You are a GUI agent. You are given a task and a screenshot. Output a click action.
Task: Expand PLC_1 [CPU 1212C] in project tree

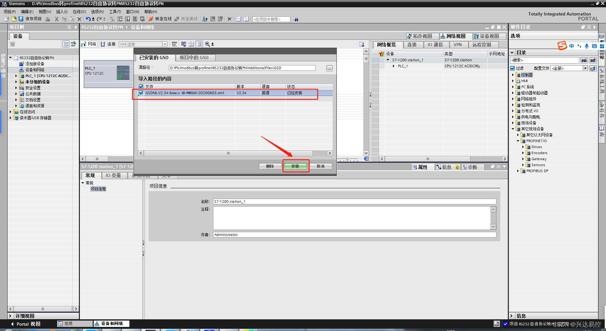coord(16,76)
